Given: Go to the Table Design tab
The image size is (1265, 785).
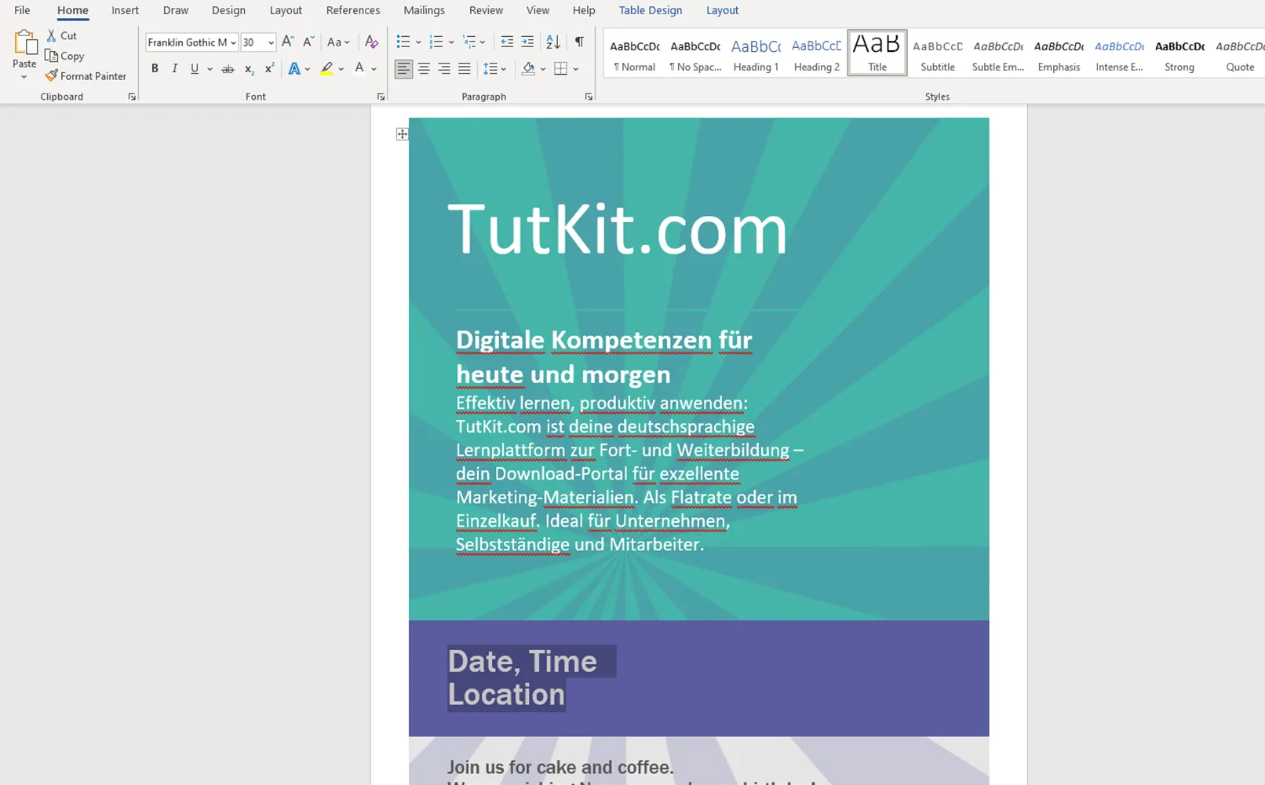Looking at the screenshot, I should [x=651, y=10].
